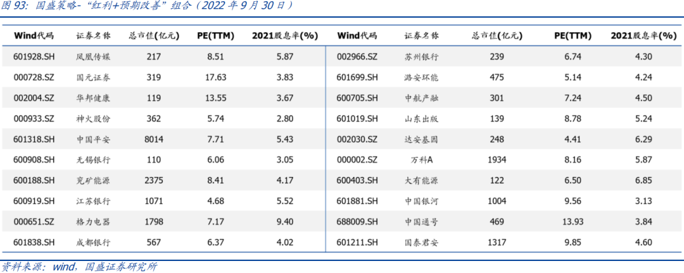Select the code 601881.SH
Image resolution: width=684 pixels, height=273 pixels.
point(357,201)
